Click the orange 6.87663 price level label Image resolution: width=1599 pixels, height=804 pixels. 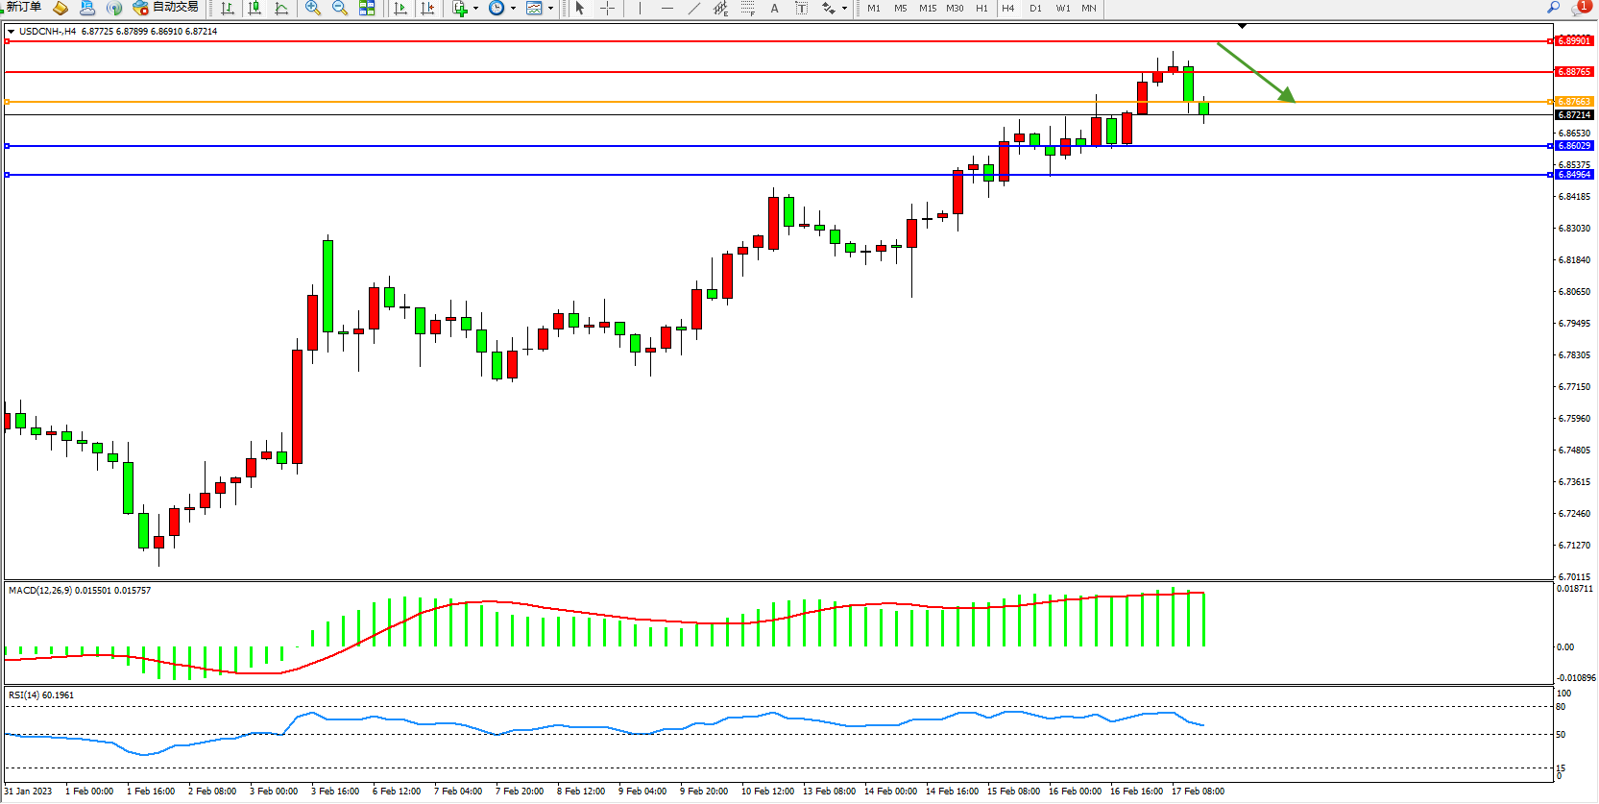(x=1574, y=102)
